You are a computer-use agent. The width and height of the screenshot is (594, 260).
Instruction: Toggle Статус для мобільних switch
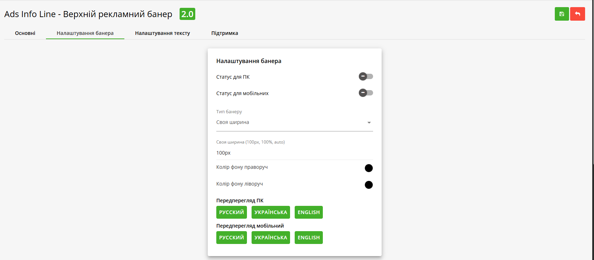click(x=366, y=93)
